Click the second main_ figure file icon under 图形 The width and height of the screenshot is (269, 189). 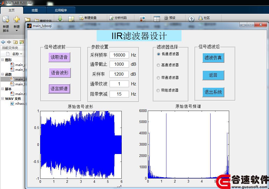[x=12, y=69]
